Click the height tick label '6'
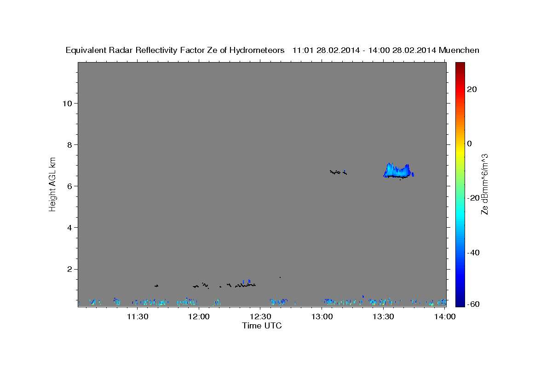Viewport: 552px width, 368px height. [69, 186]
